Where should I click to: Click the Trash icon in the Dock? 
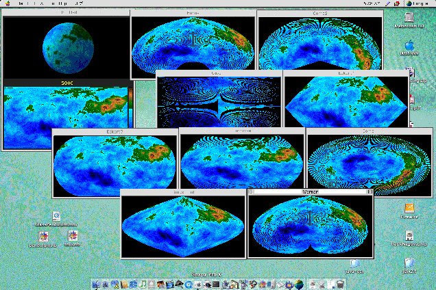(x=340, y=285)
